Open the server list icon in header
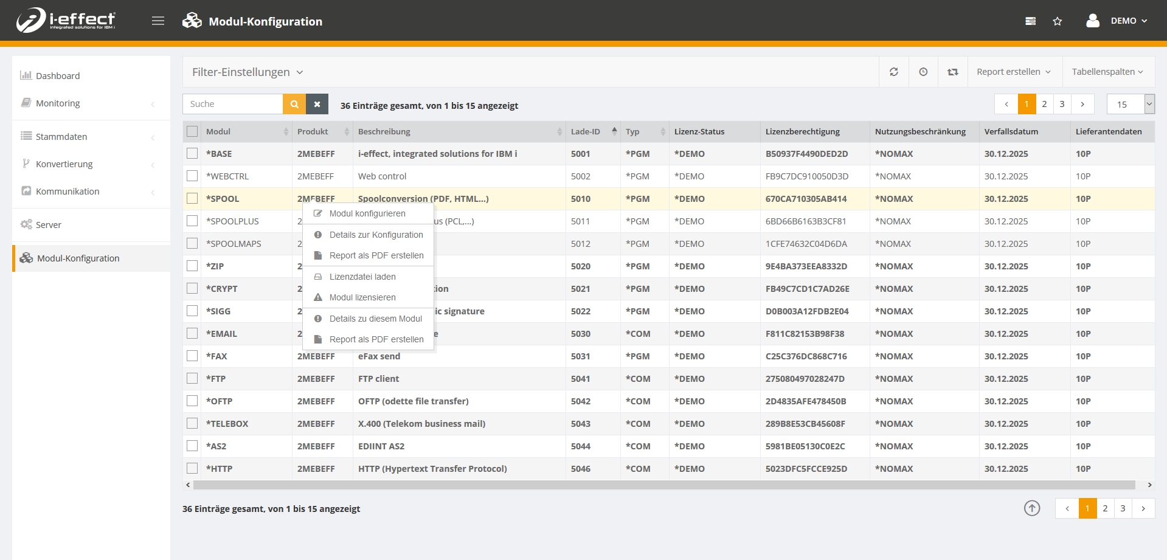 click(x=1030, y=21)
